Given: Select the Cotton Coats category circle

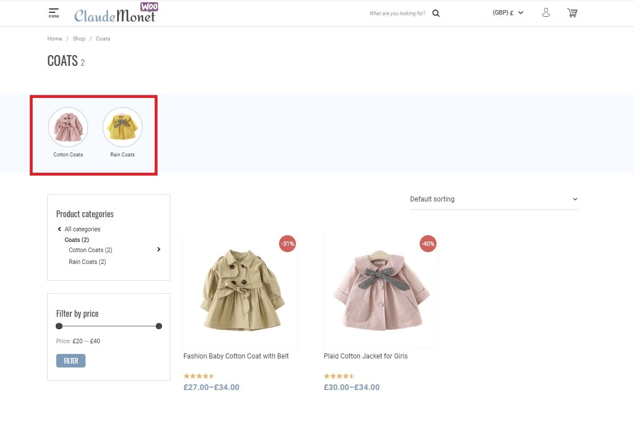Looking at the screenshot, I should click(68, 127).
